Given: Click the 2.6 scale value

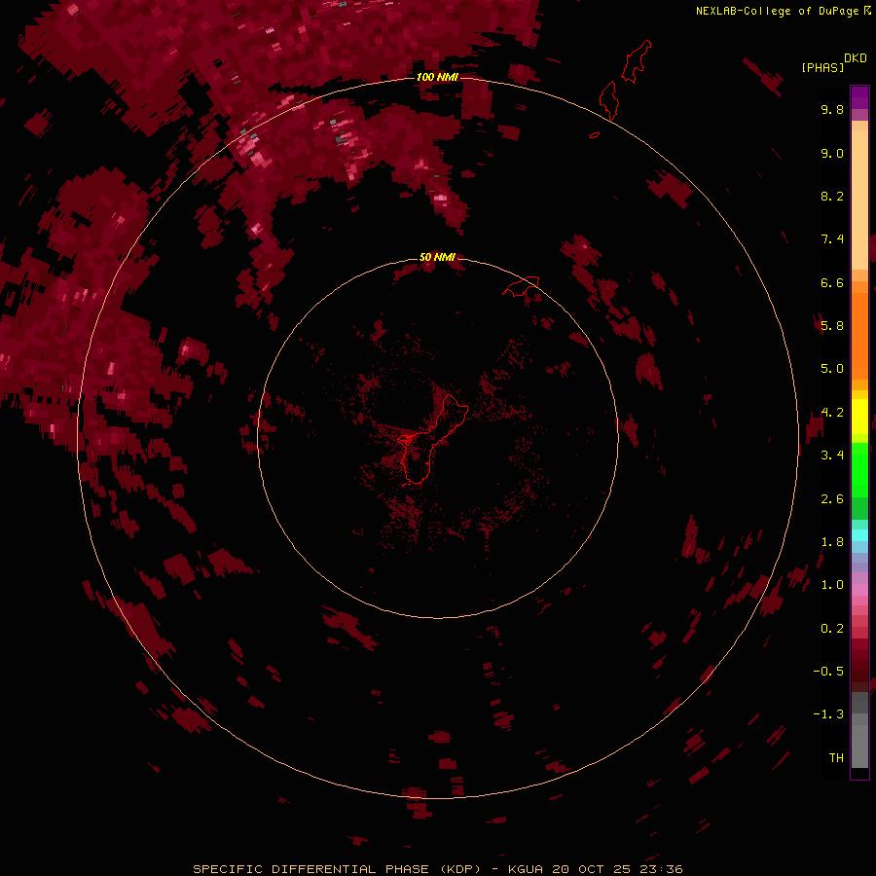Looking at the screenshot, I should pyautogui.click(x=832, y=499).
